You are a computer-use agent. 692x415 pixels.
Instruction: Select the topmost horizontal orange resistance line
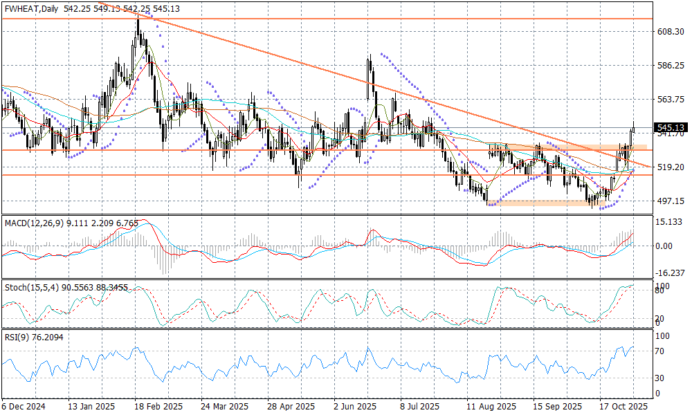pyautogui.click(x=346, y=19)
